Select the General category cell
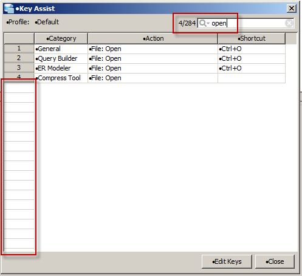Viewport: 302px width, 276px height. point(61,49)
